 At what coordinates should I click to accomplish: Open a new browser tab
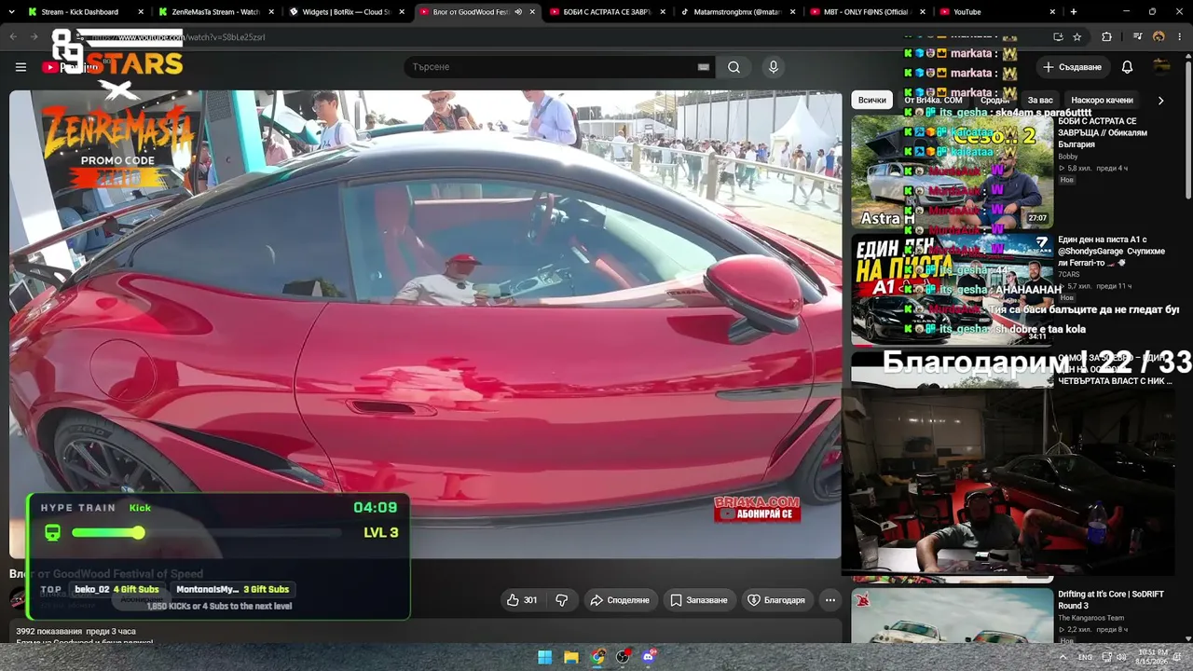click(1074, 12)
